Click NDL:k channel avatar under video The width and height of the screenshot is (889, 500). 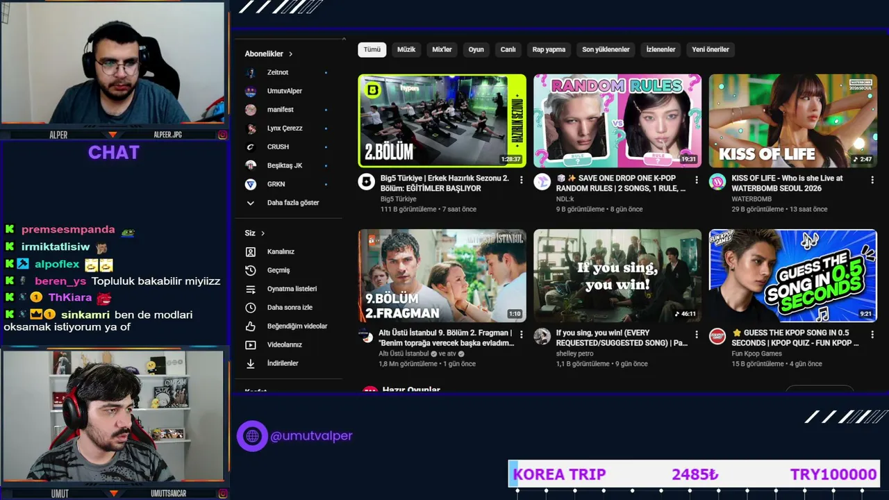pos(542,182)
